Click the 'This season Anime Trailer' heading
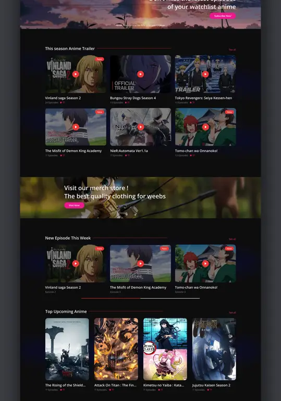 tap(70, 49)
